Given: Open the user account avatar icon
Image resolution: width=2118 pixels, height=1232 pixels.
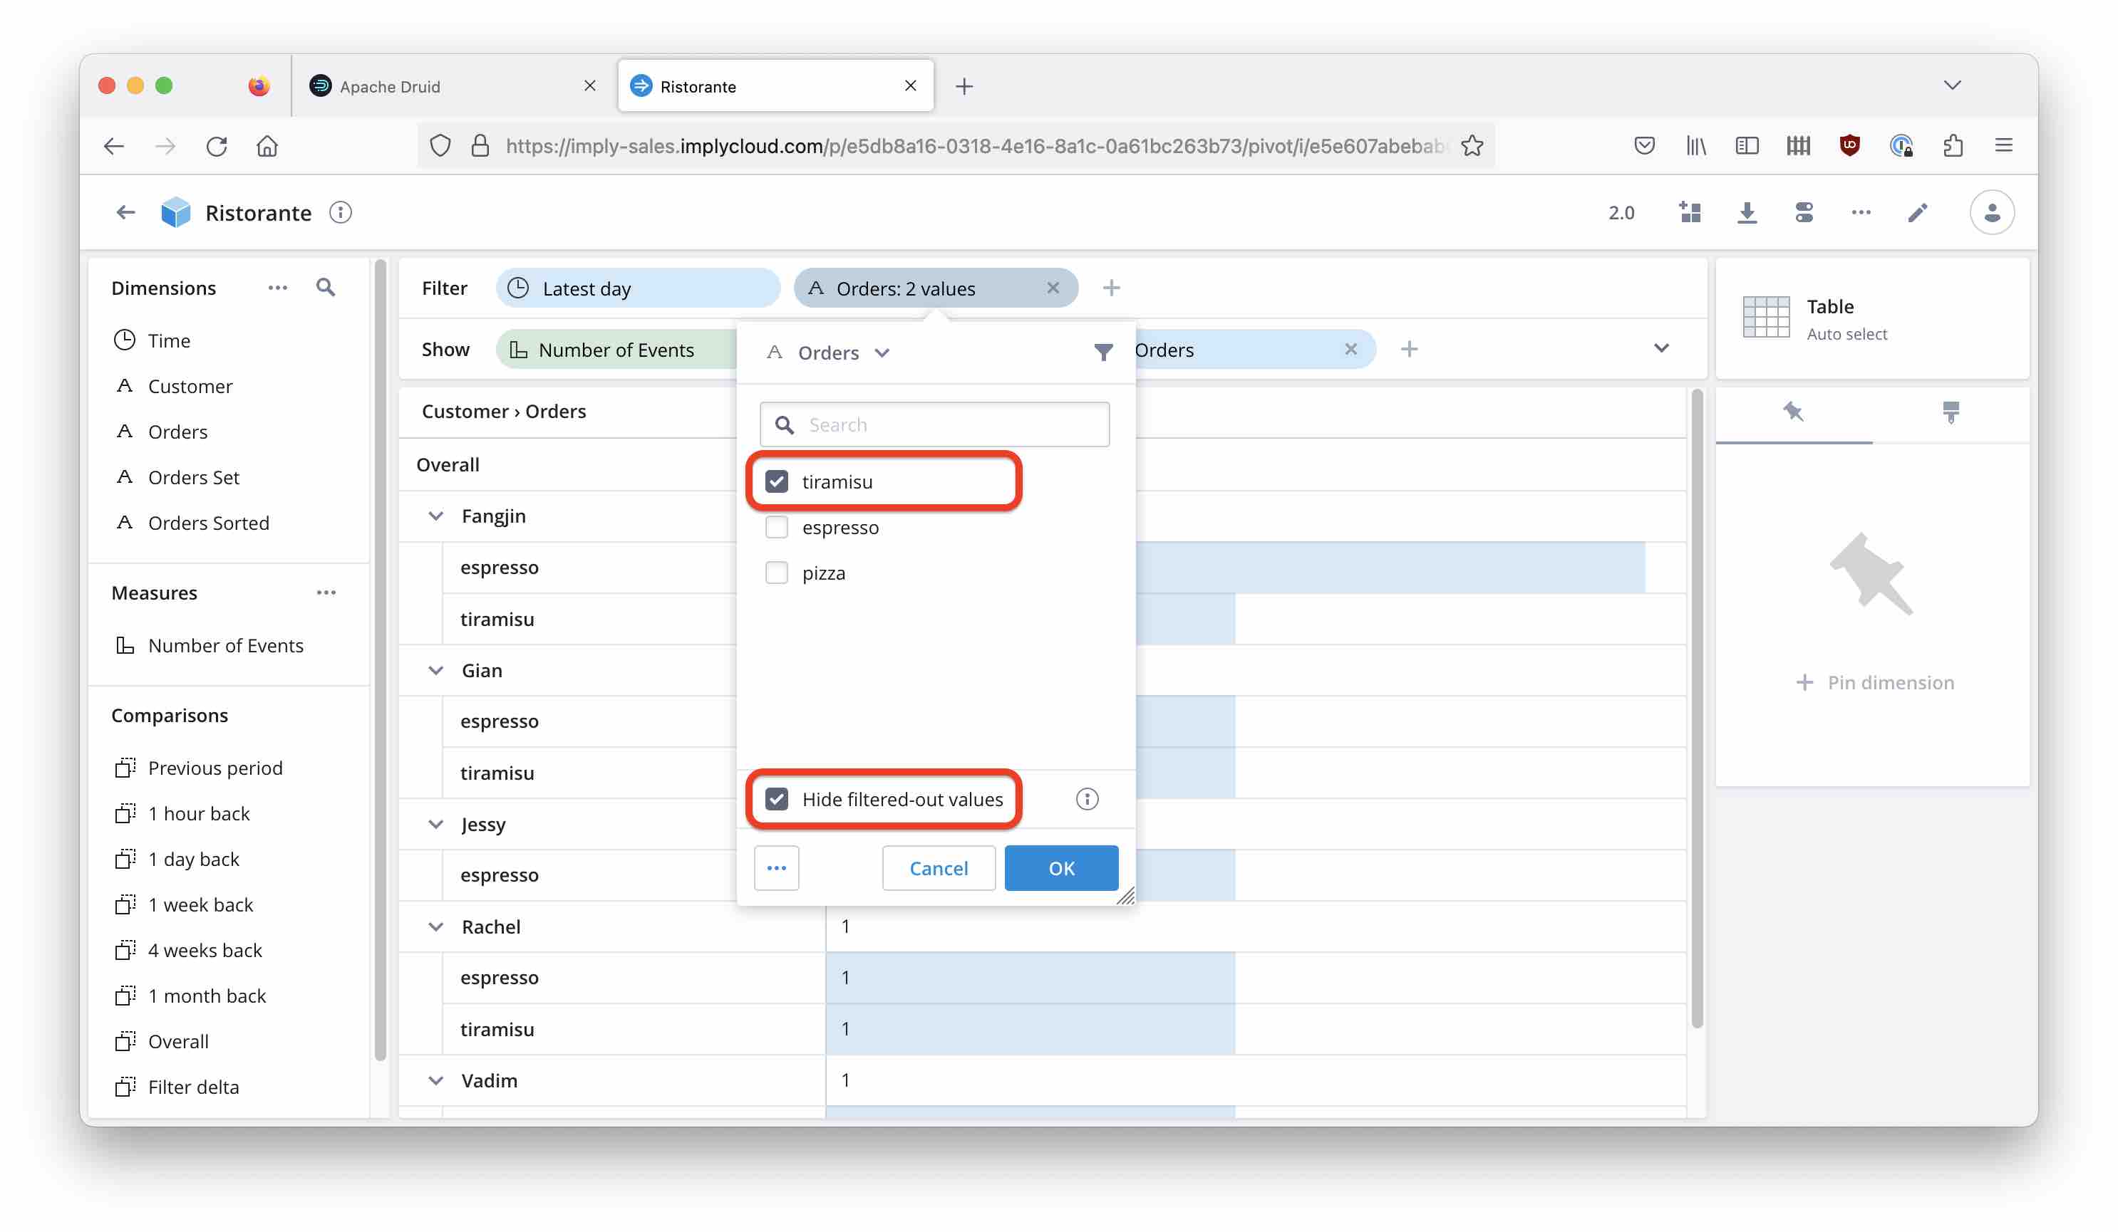Looking at the screenshot, I should 1991,212.
